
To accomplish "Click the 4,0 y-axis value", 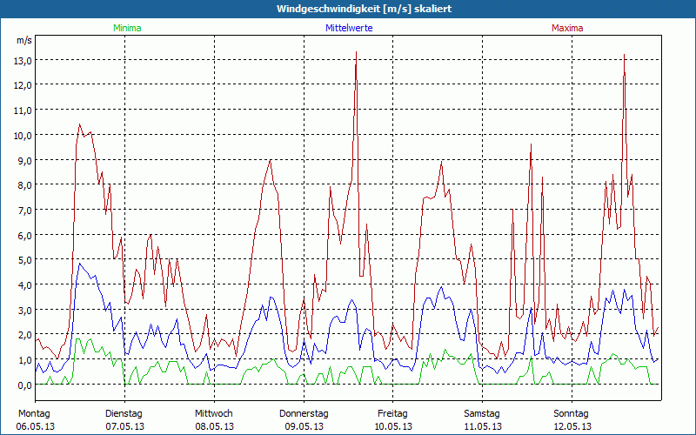I will coord(25,285).
